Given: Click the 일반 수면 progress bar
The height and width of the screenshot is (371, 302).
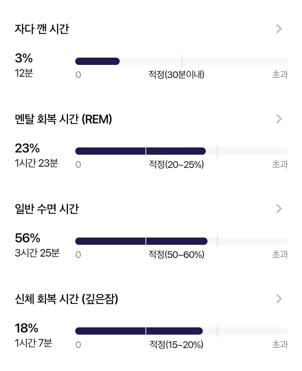Looking at the screenshot, I should tap(181, 241).
